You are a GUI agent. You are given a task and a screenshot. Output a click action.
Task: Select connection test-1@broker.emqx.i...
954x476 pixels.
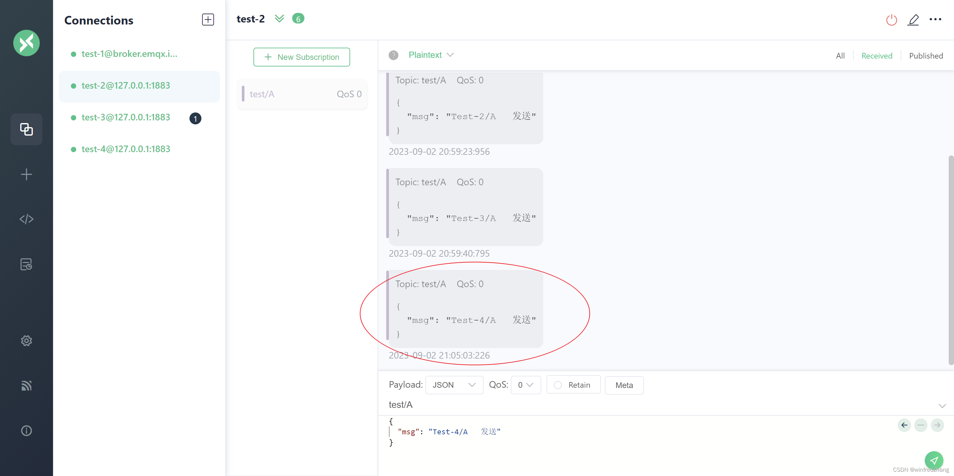tap(139, 54)
